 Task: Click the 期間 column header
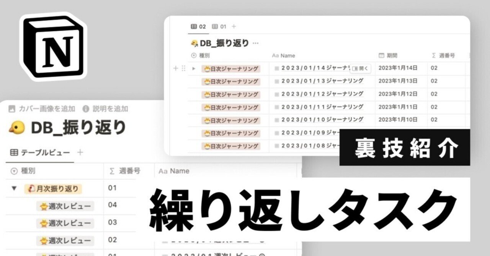tap(388, 55)
